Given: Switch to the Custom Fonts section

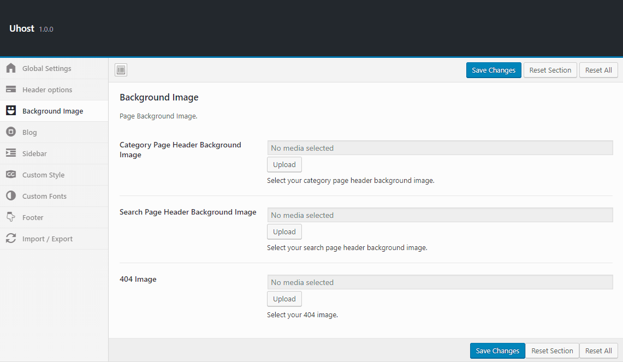Looking at the screenshot, I should click(44, 196).
